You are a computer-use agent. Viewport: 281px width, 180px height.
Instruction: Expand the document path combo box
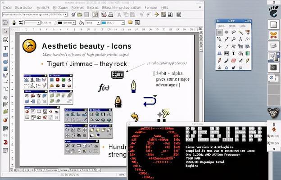click(x=66, y=14)
